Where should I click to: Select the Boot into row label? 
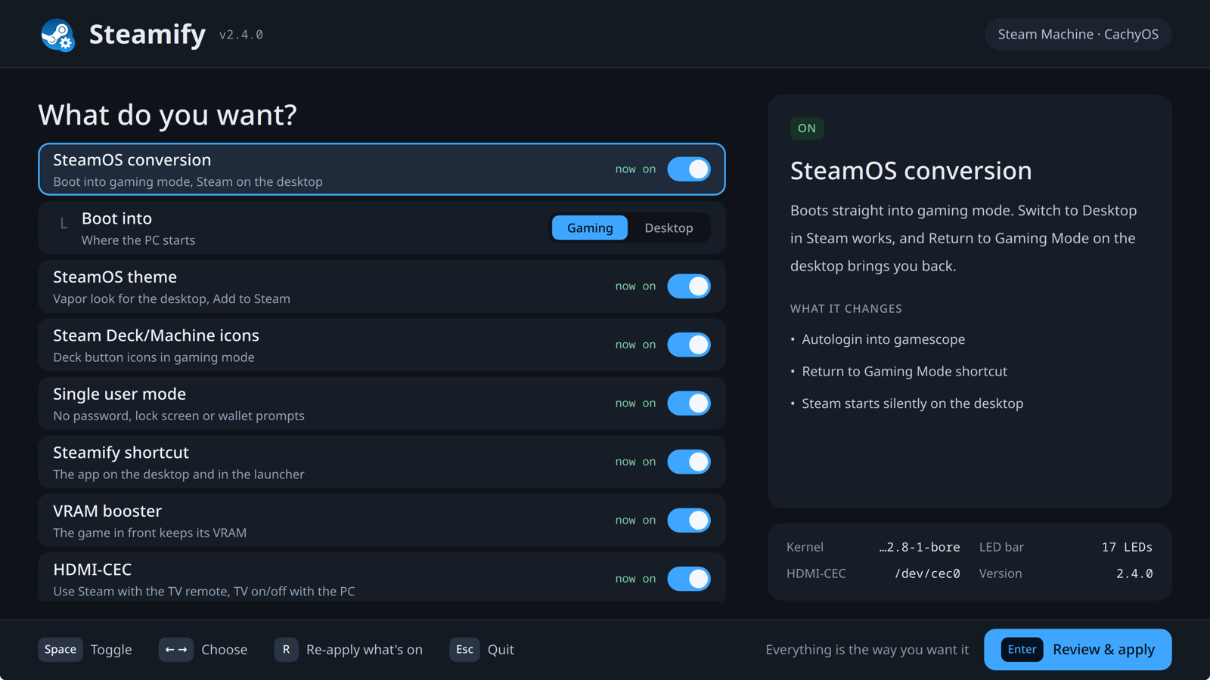point(116,218)
